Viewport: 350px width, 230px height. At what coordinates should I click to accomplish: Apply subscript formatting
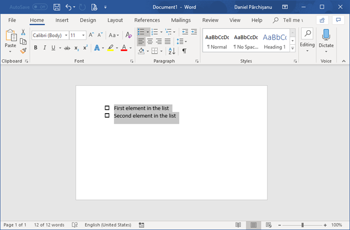pyautogui.click(x=77, y=48)
